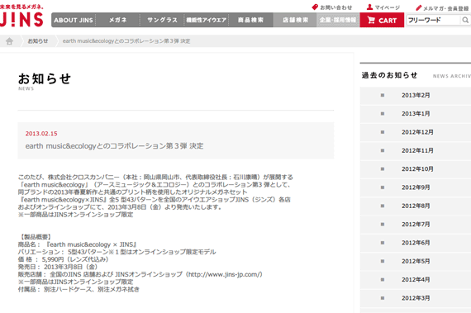This screenshot has width=471, height=313.
Task: Open the 2013年1月 archive
Action: tap(416, 114)
